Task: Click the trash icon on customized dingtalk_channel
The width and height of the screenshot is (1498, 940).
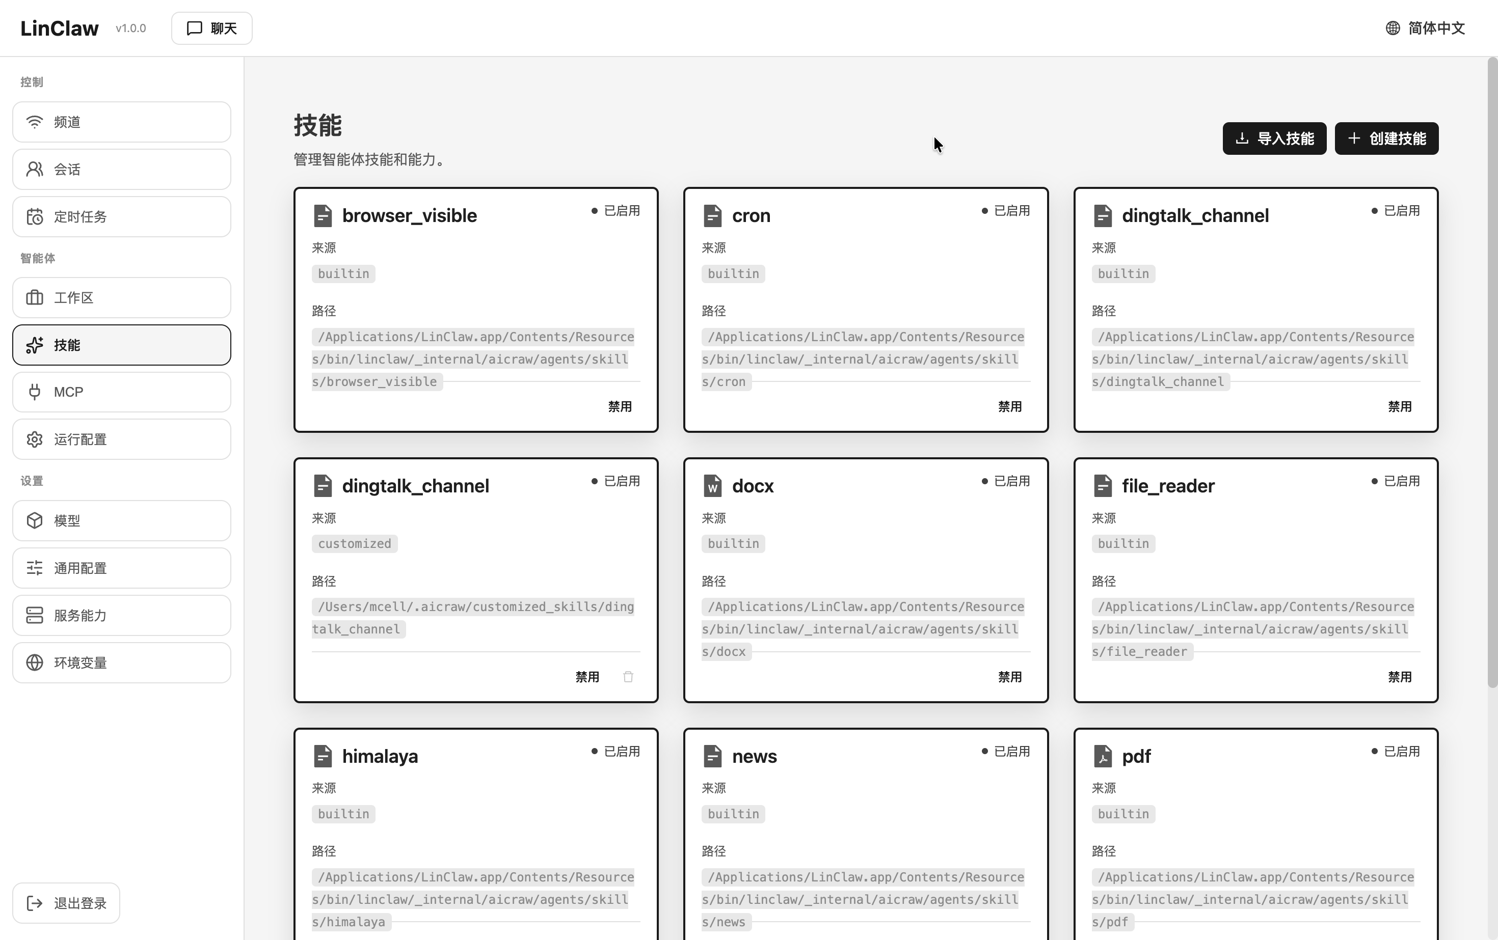Action: (x=628, y=676)
